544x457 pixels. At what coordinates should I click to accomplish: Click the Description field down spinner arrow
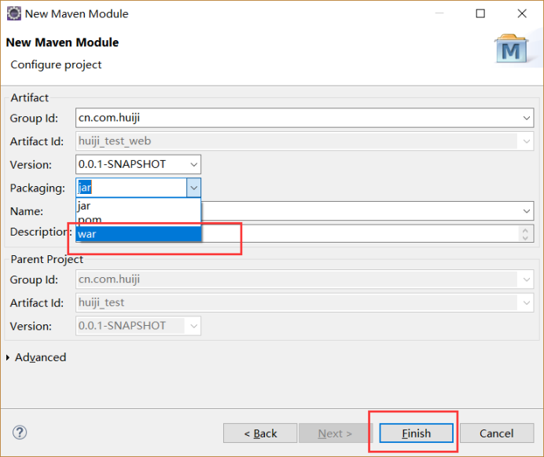click(x=525, y=238)
